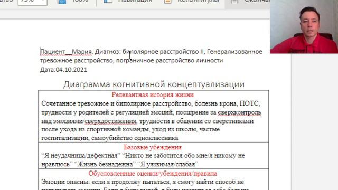
Task: Click the heading "Диаграмма когнитивной концептуализации"
Action: pos(154,84)
